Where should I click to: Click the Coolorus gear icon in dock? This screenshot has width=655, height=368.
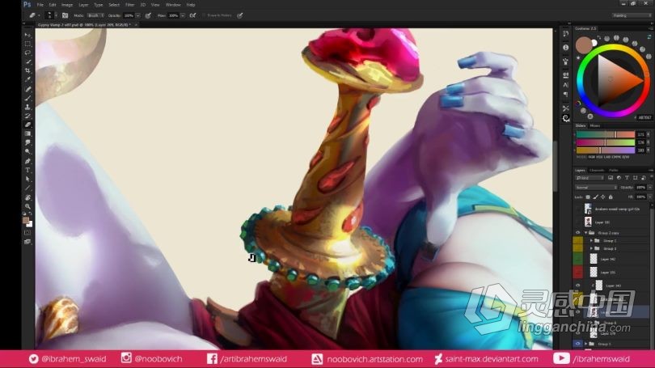tap(565, 118)
